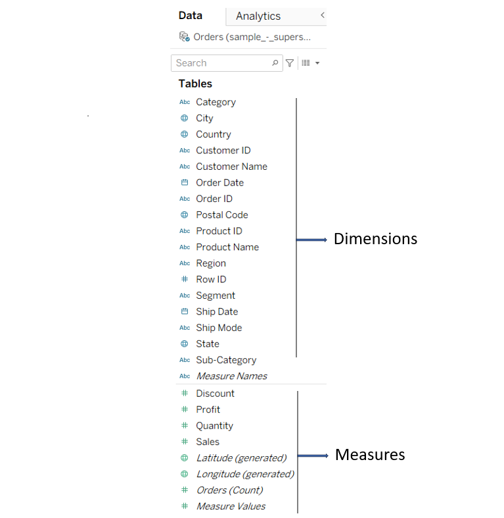This screenshot has height=518, width=504.
Task: Click the filter fields funnel icon
Action: tap(290, 63)
